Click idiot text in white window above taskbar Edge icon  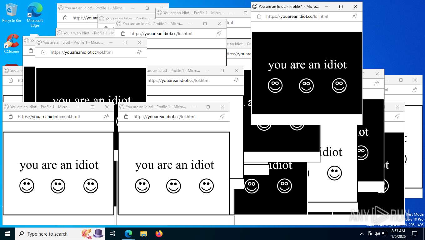[175, 165]
